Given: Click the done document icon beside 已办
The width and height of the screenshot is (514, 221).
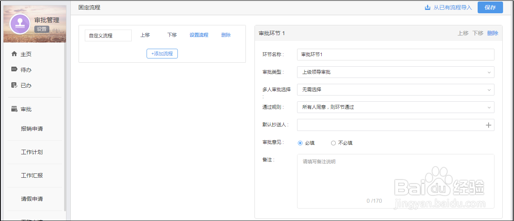Looking at the screenshot, I should pyautogui.click(x=14, y=85).
